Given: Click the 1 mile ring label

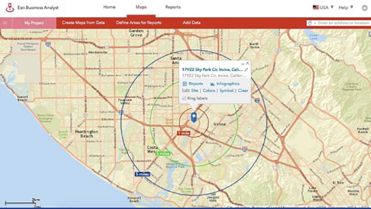Looking at the screenshot, I should 183,133.
